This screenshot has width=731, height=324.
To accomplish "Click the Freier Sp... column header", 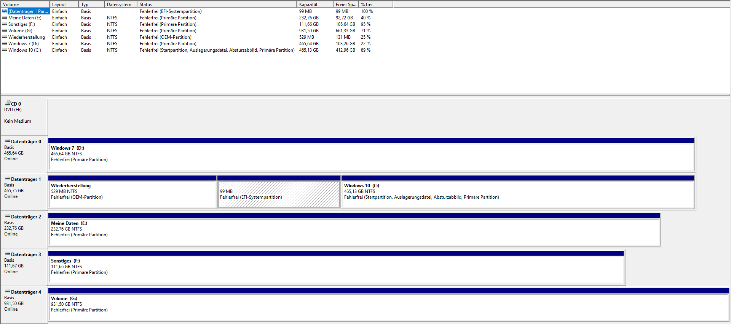I will (346, 4).
